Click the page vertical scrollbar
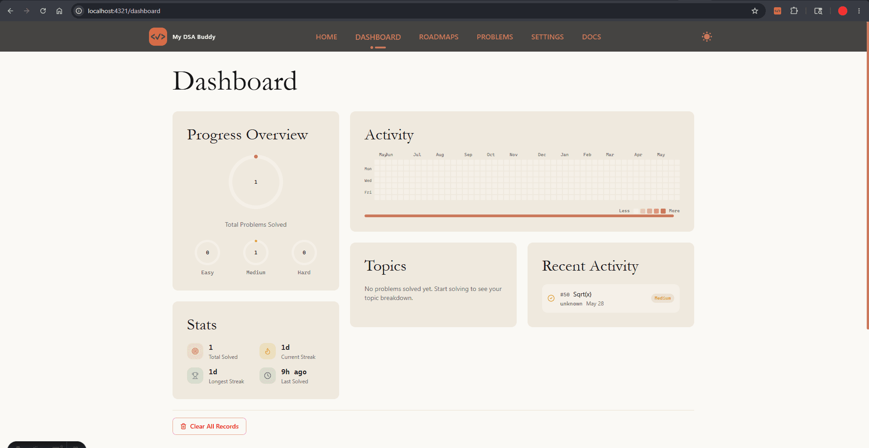The height and width of the screenshot is (448, 869). 867,176
